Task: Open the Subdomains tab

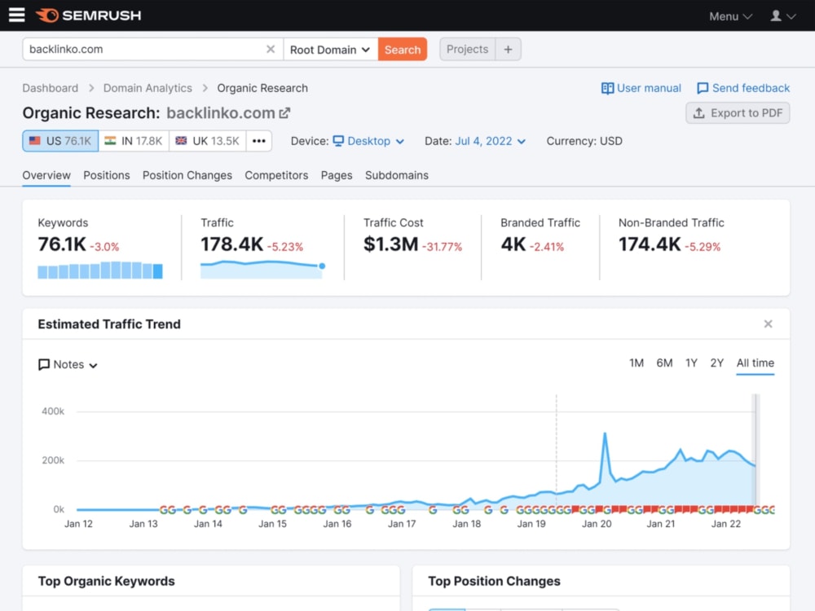Action: pyautogui.click(x=397, y=175)
